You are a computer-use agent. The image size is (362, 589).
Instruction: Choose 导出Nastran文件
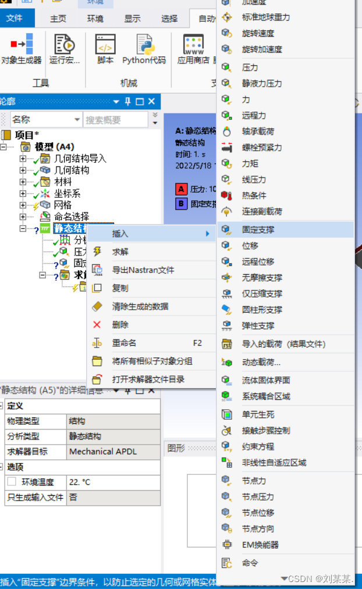coord(151,270)
